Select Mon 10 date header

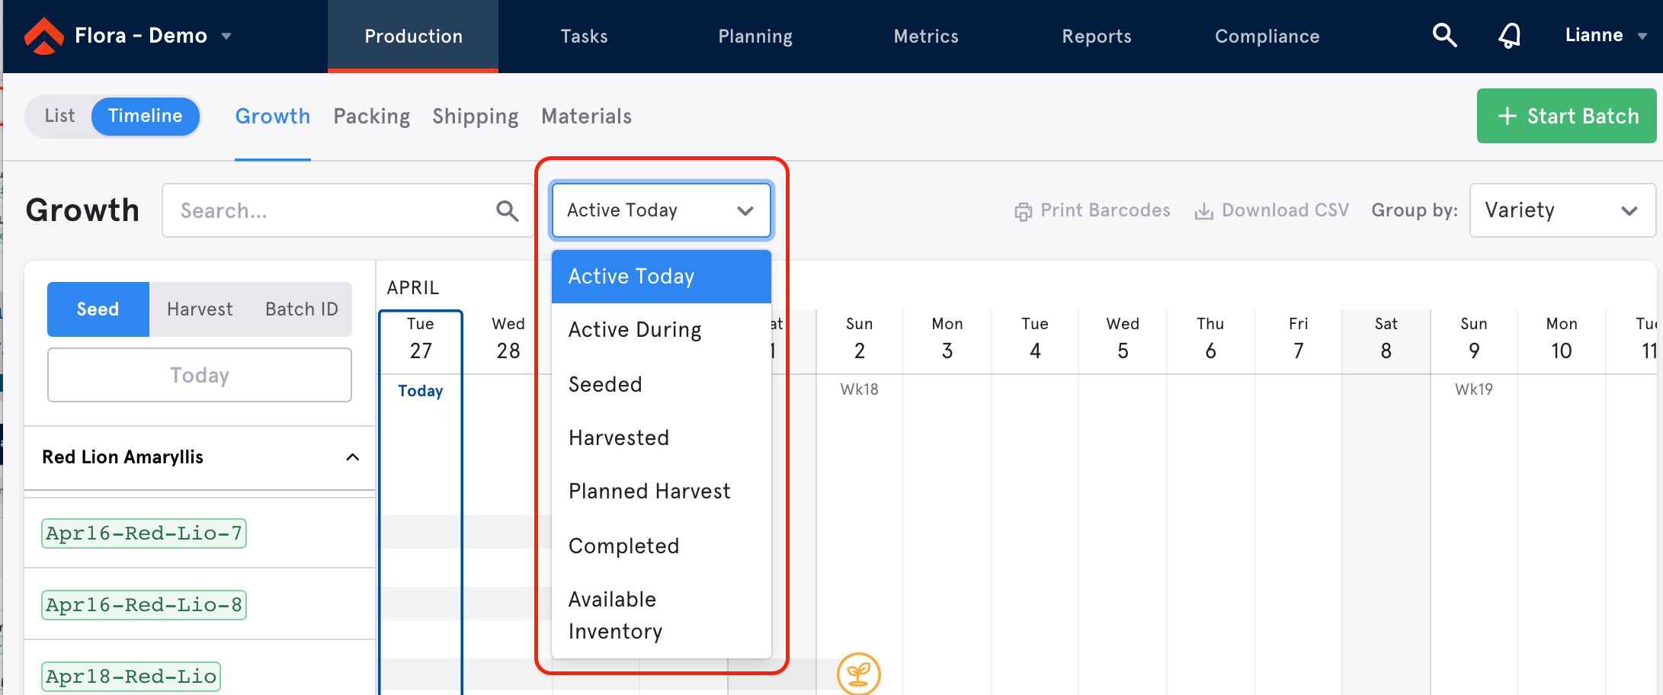point(1562,338)
